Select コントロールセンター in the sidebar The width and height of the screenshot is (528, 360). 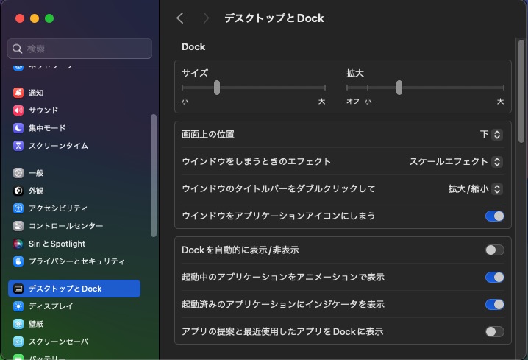pyautogui.click(x=65, y=226)
